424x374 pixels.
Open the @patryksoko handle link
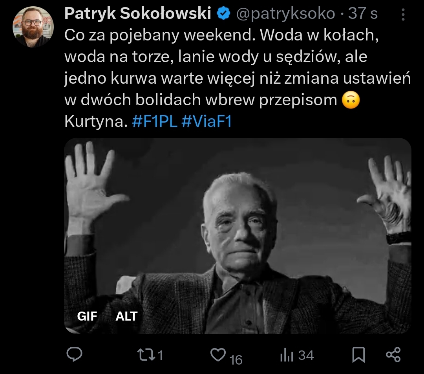tap(285, 13)
